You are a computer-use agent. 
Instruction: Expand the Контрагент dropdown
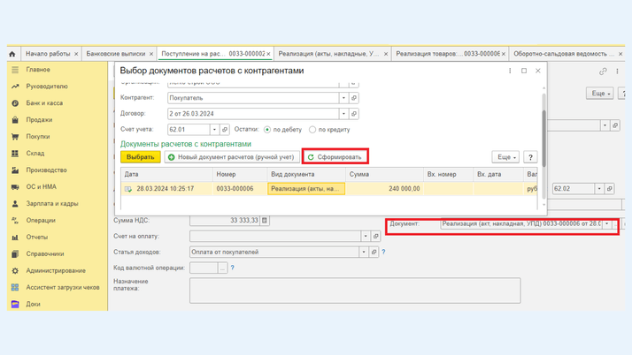(x=343, y=98)
